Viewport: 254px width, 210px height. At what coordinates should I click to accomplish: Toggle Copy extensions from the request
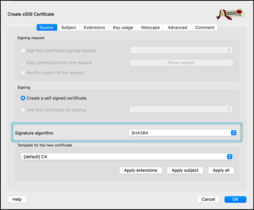coord(23,63)
